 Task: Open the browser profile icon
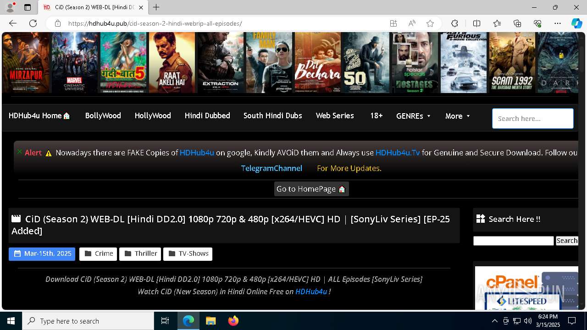[10, 7]
